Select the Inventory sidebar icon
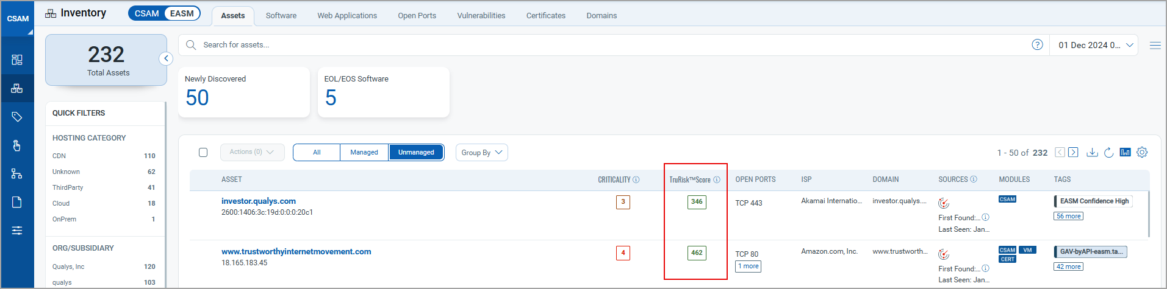1167x289 pixels. tap(17, 88)
